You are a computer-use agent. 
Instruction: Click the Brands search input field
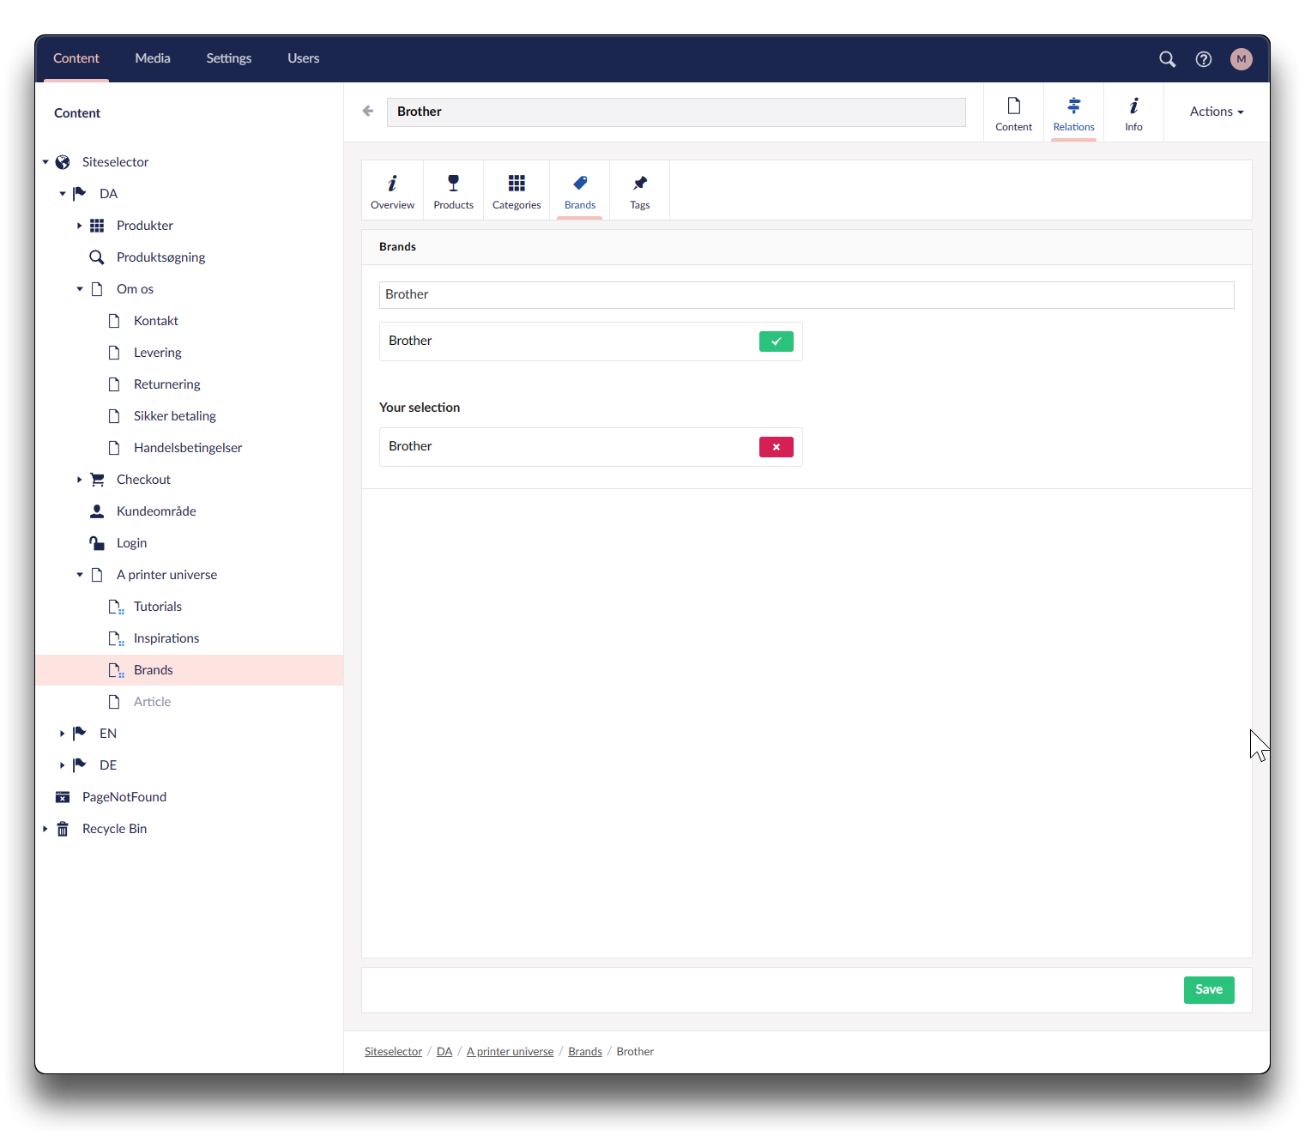(806, 295)
